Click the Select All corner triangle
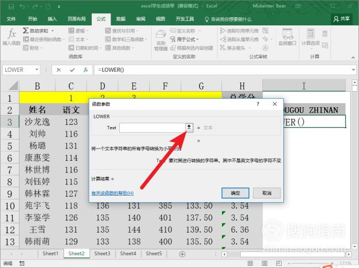359x268 pixels. (x=13, y=86)
